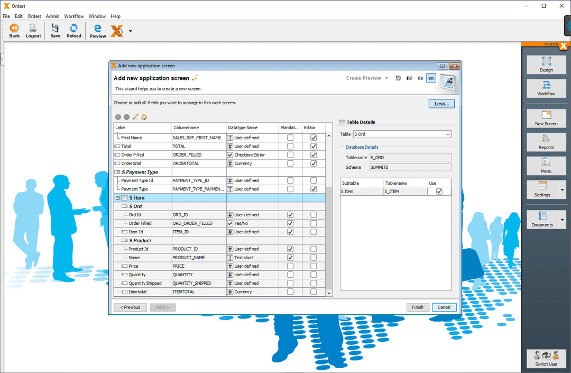The height and width of the screenshot is (373, 571).
Task: Open the Admin menu
Action: [52, 16]
